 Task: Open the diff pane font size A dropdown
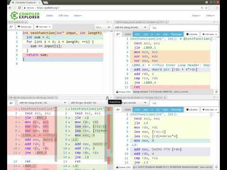tap(11, 103)
